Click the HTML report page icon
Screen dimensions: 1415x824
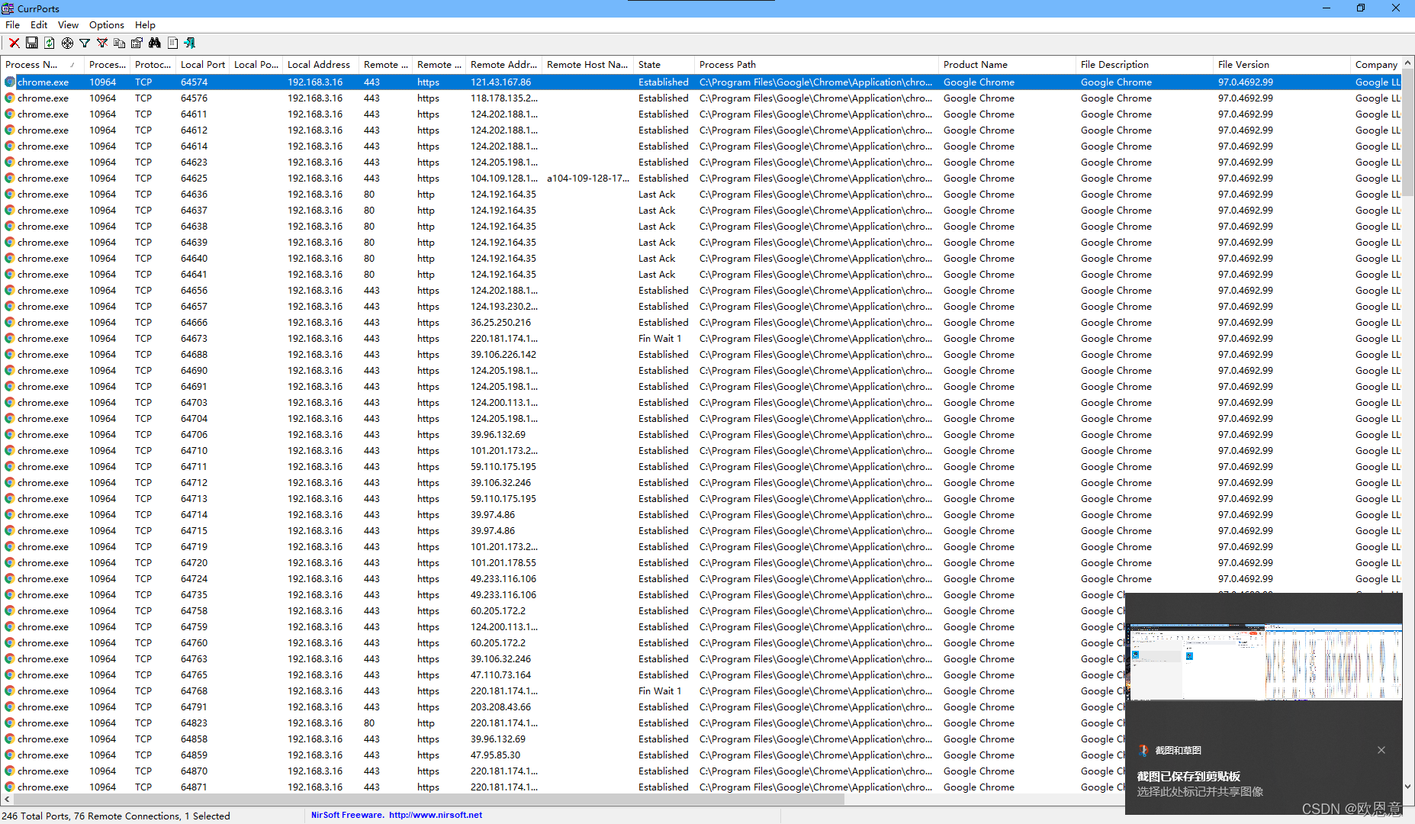pos(172,43)
